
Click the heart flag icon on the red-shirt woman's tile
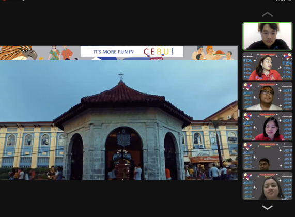(247, 116)
